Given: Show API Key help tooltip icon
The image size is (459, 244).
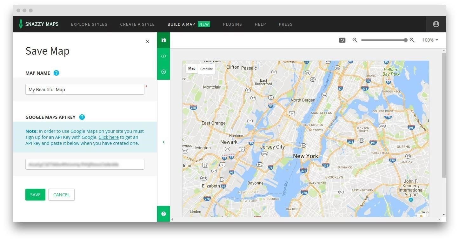Looking at the screenshot, I should point(82,117).
